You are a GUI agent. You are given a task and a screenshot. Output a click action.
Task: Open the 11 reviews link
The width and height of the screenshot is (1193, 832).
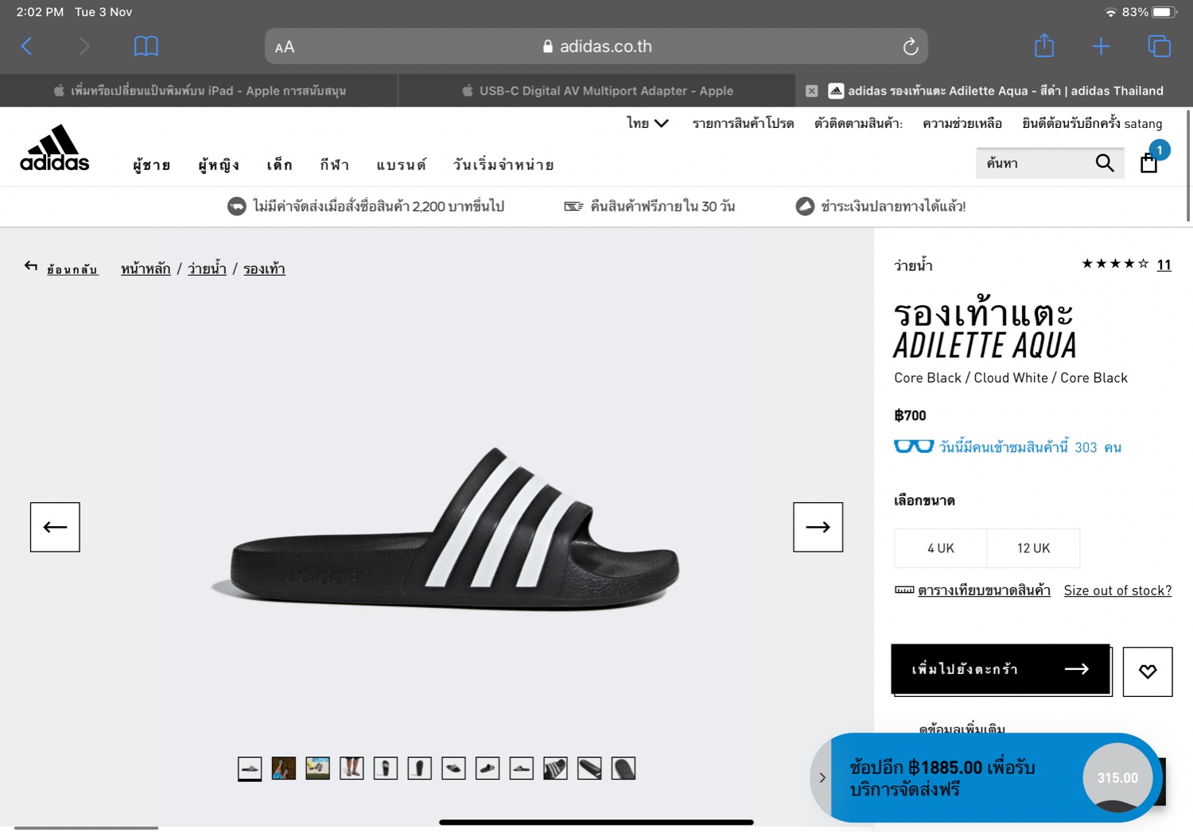point(1164,265)
